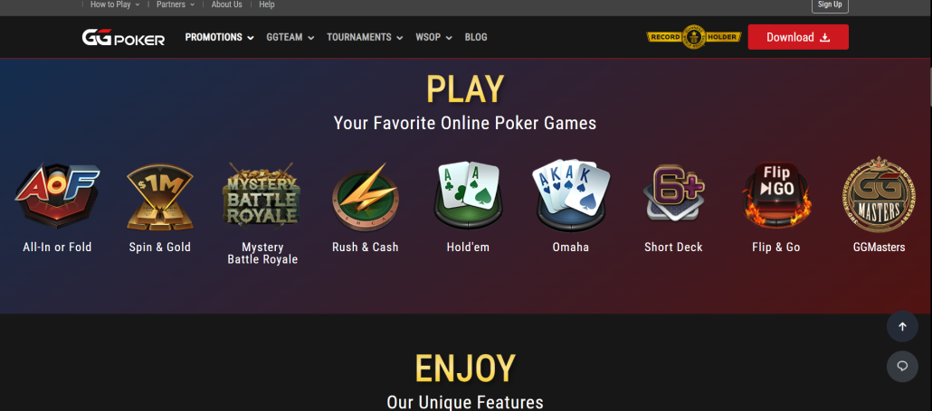Click the GGPoker logo
Viewport: 932px width, 411px height.
tap(123, 37)
